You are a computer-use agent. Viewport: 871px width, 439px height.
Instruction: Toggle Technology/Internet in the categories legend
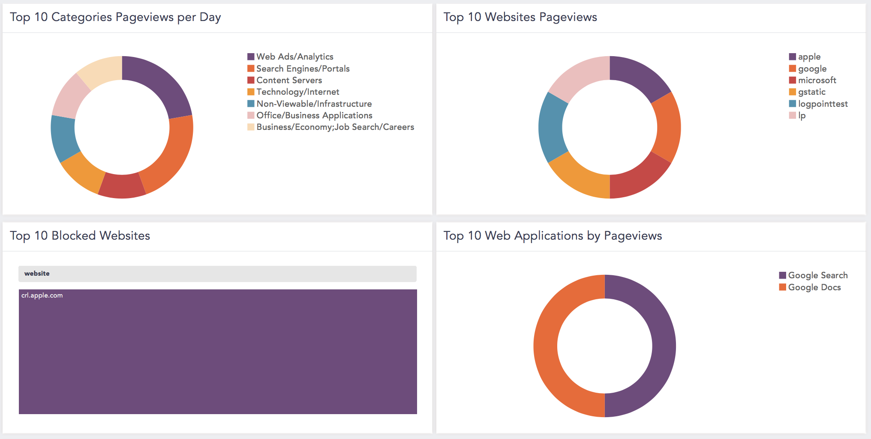click(x=297, y=92)
